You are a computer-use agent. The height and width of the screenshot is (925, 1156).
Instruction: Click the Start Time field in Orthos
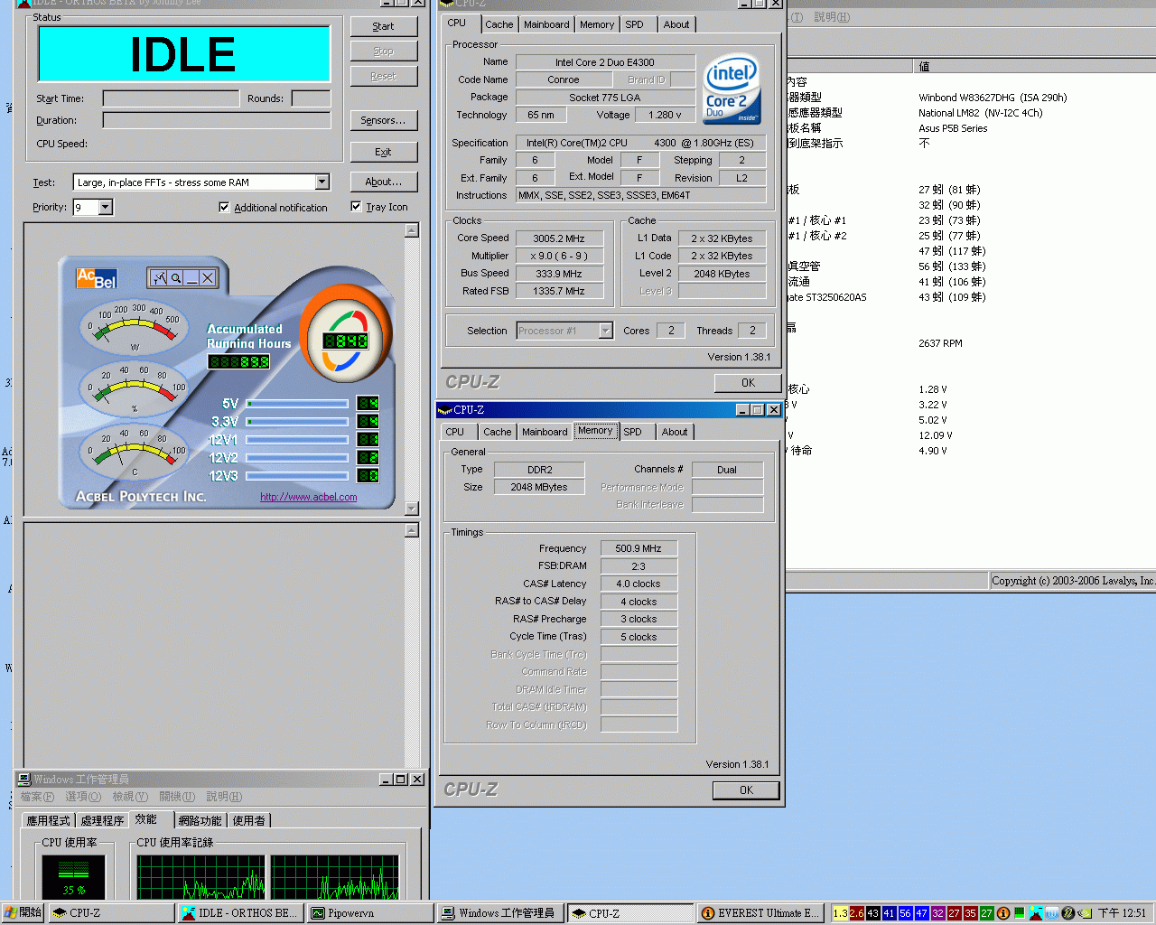tap(171, 98)
